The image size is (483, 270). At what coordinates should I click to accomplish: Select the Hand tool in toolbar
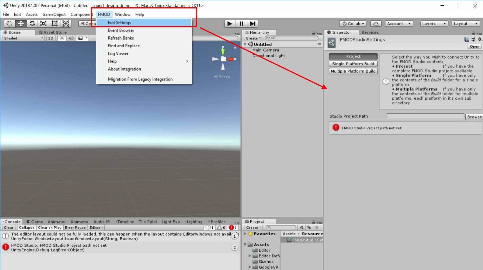(9, 24)
